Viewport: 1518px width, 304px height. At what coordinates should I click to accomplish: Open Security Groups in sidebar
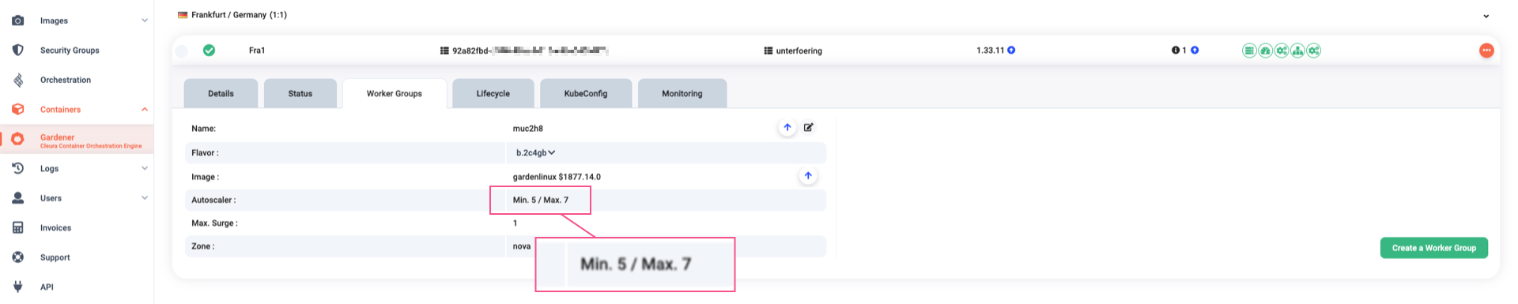[70, 50]
